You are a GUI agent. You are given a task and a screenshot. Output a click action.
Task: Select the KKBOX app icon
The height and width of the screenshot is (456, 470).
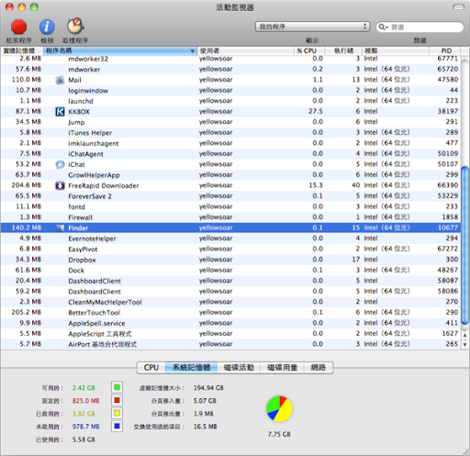[60, 112]
